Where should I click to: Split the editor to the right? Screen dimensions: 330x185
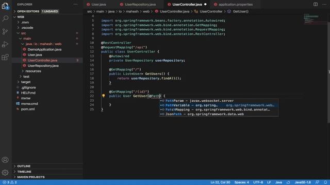pyautogui.click(x=315, y=4)
